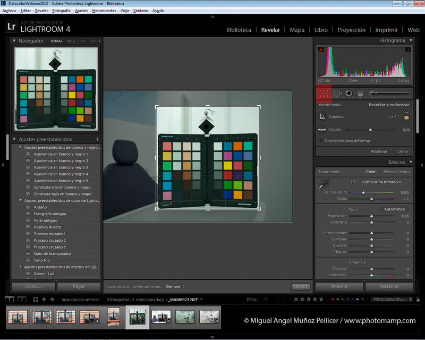Open second window display button 2
The height and width of the screenshot is (340, 425).
(22, 299)
